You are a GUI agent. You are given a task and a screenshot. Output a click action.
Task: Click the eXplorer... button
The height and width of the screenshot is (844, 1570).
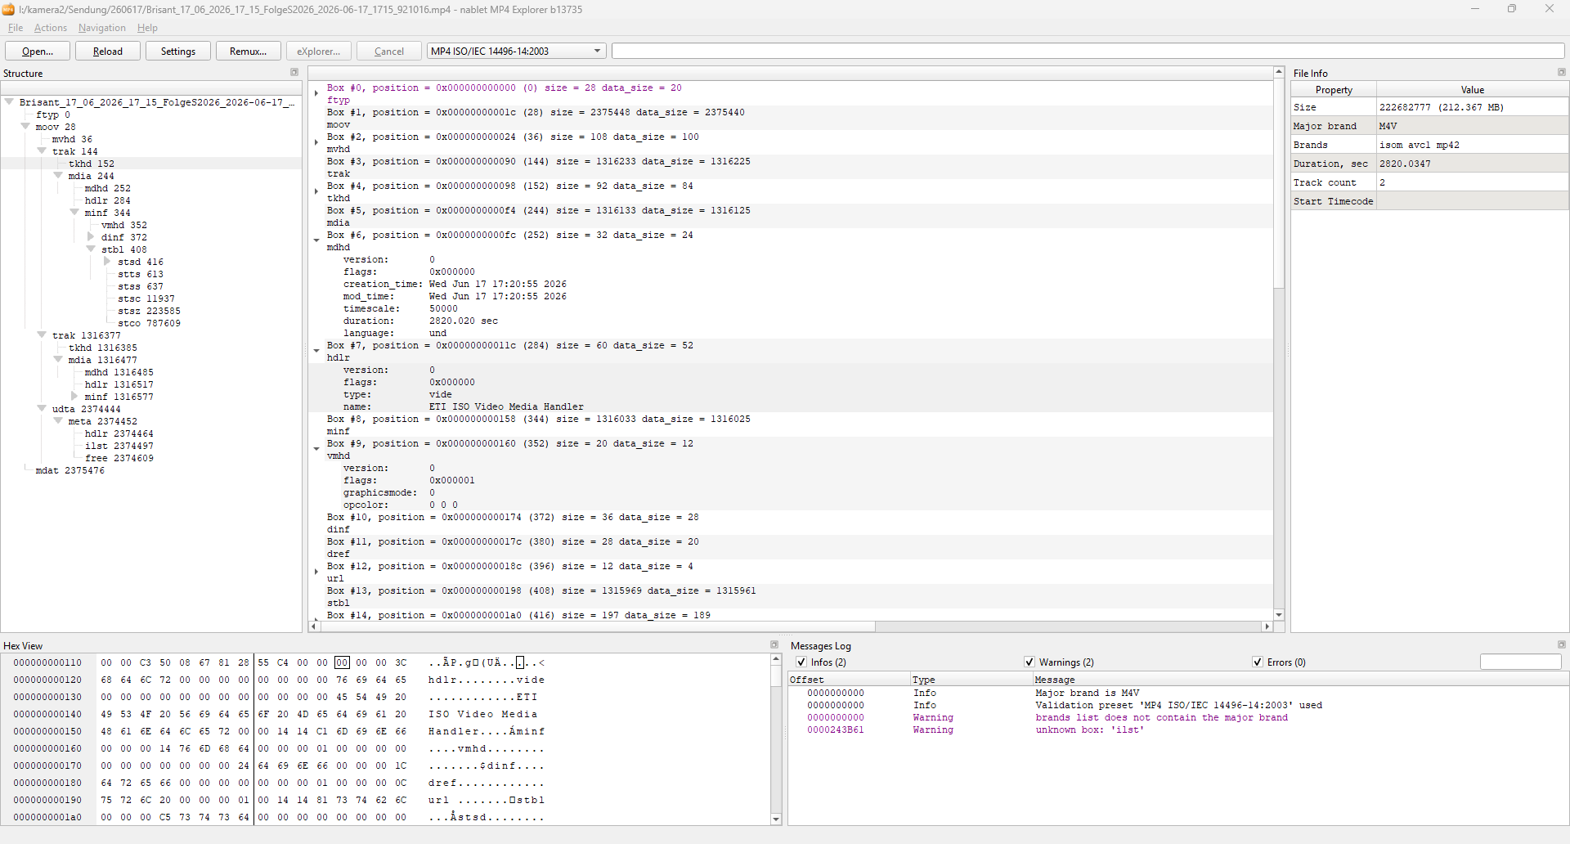tap(319, 51)
